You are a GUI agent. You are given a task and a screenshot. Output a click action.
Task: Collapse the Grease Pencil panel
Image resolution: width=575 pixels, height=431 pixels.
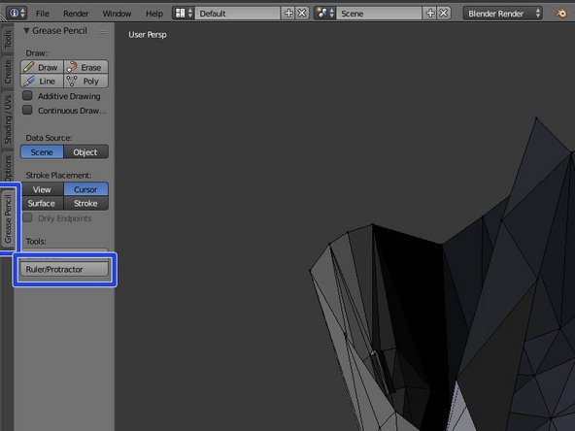pos(26,31)
